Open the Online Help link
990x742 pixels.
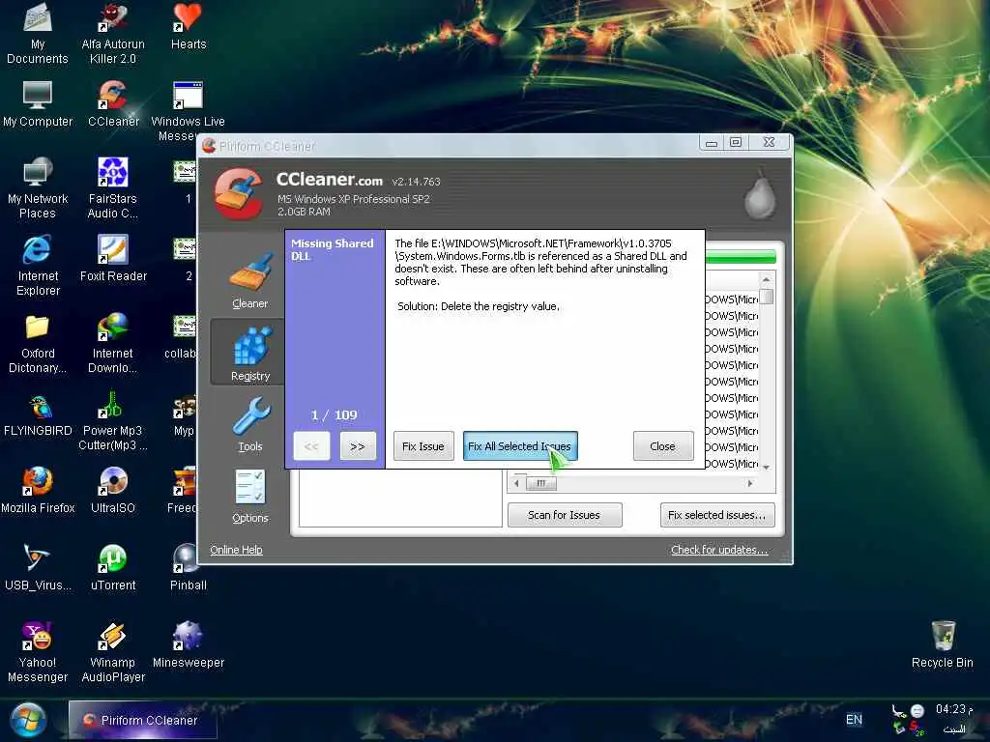click(x=236, y=550)
